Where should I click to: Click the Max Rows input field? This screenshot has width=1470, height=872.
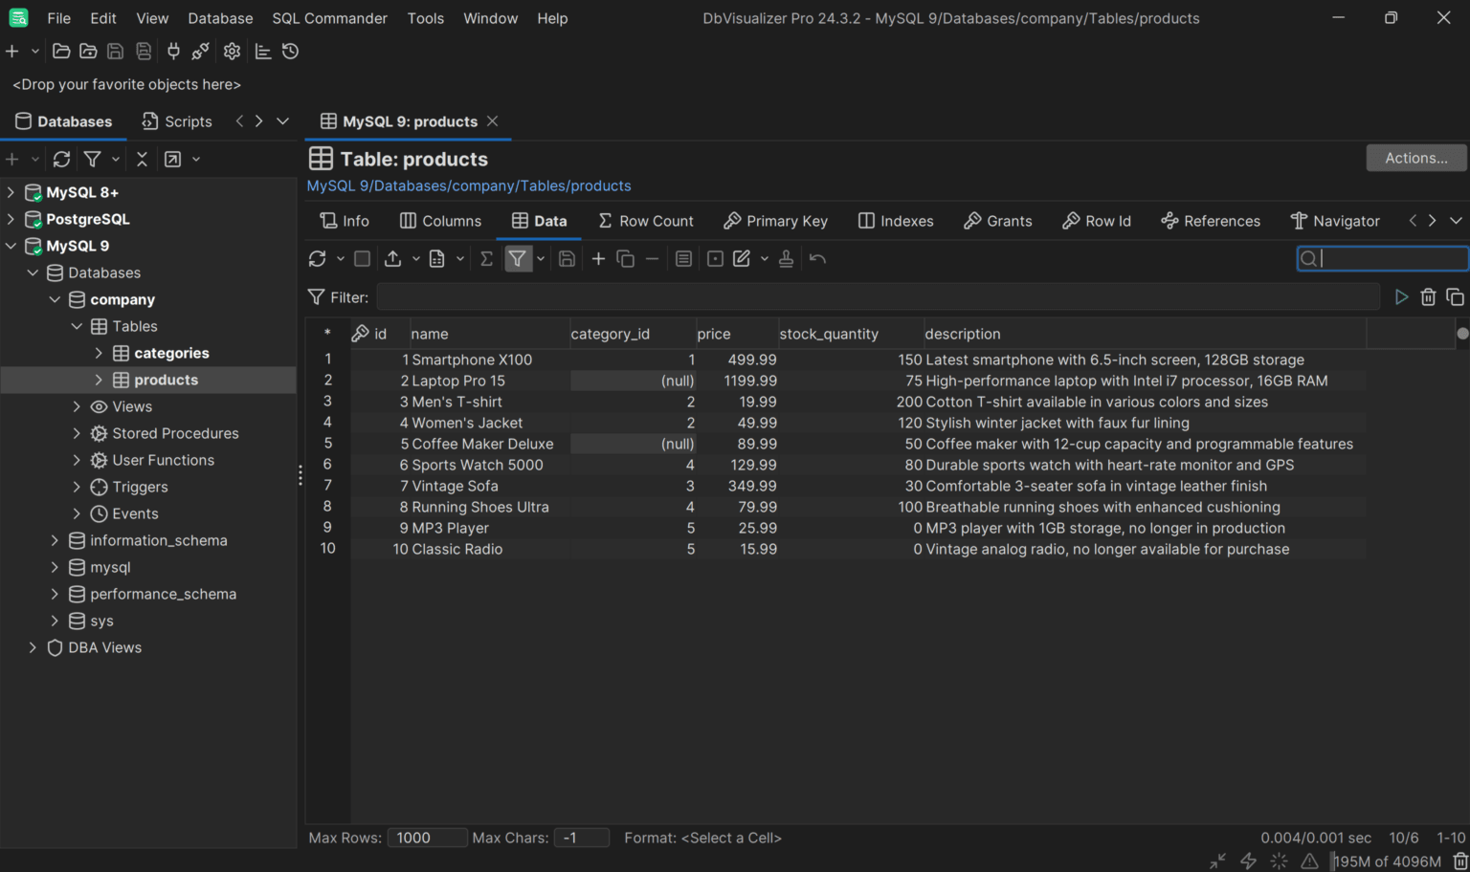[427, 838]
